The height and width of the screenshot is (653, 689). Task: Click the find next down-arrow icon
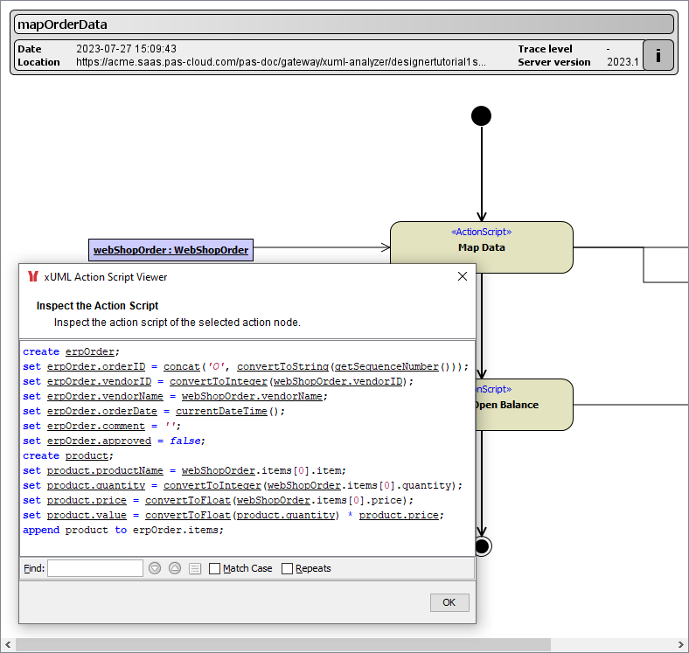(155, 568)
